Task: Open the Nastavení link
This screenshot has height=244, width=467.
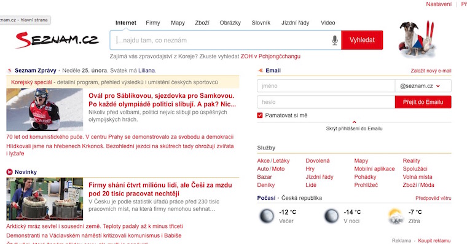Action: 438,4
